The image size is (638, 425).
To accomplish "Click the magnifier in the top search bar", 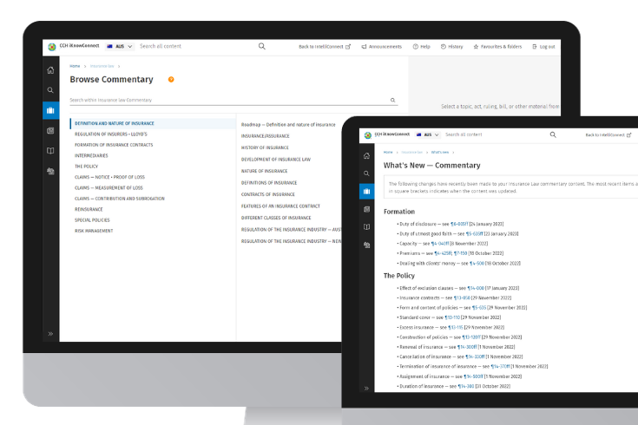I will coord(261,47).
